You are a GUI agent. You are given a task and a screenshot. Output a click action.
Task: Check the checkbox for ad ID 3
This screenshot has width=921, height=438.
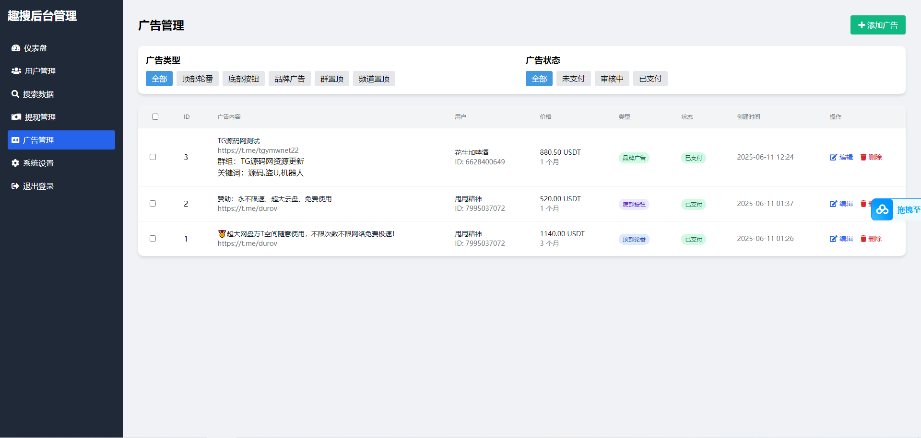pyautogui.click(x=153, y=157)
